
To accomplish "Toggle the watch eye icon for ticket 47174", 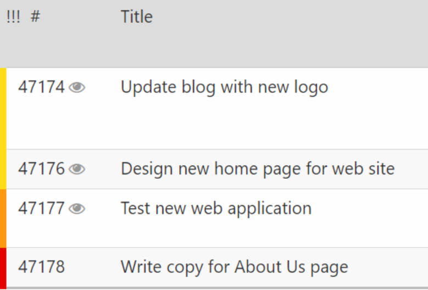I will [77, 87].
